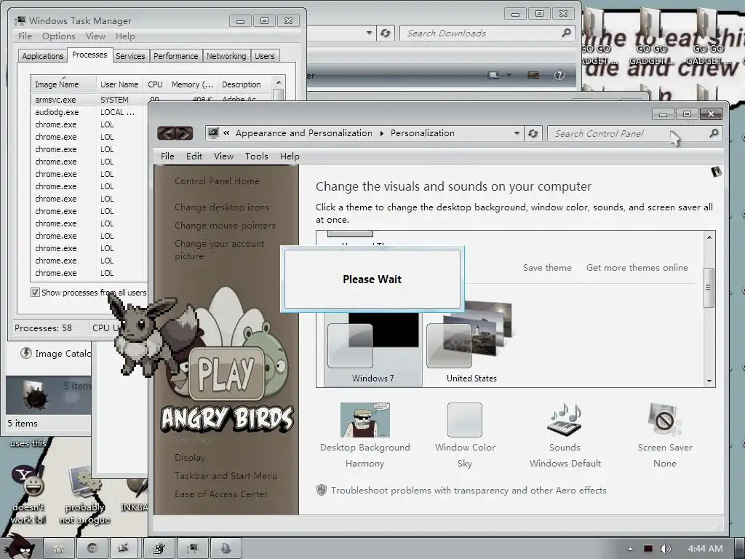The width and height of the screenshot is (745, 559).
Task: Go back with Control Panel back arrow
Action: 167,134
